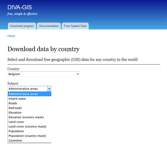This screenshot has height=145, width=167.
Task: Select Gazetteer from the Subject list
Action: (x=30, y=140)
